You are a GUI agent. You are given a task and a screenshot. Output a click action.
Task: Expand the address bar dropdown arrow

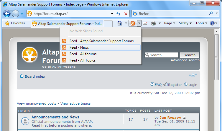(x=112, y=14)
